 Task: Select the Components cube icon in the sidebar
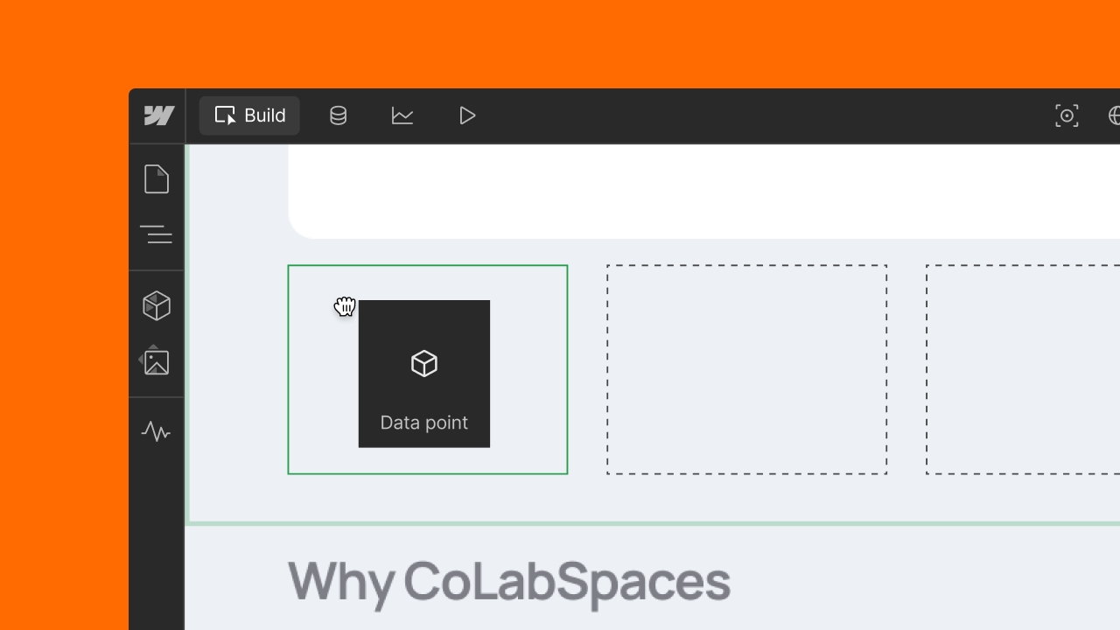[x=156, y=304]
